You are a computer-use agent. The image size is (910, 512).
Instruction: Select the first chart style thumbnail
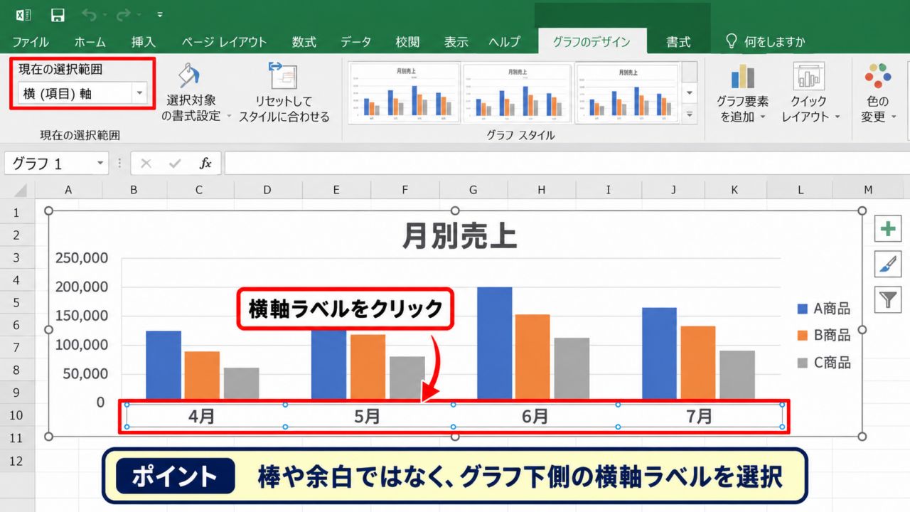tap(404, 92)
